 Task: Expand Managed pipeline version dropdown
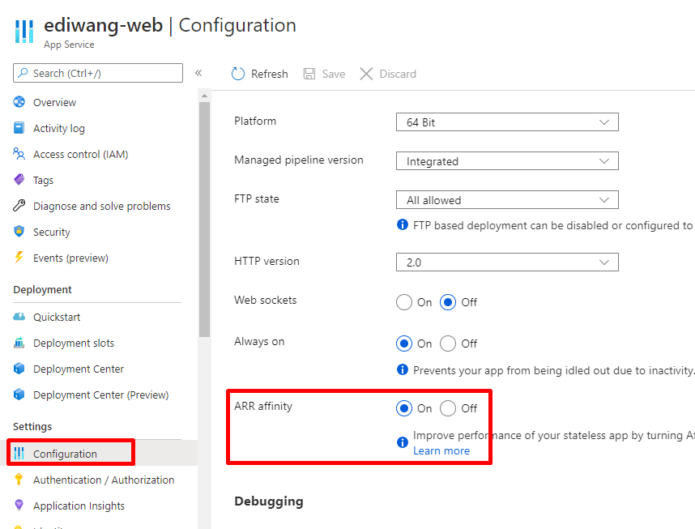pos(507,161)
